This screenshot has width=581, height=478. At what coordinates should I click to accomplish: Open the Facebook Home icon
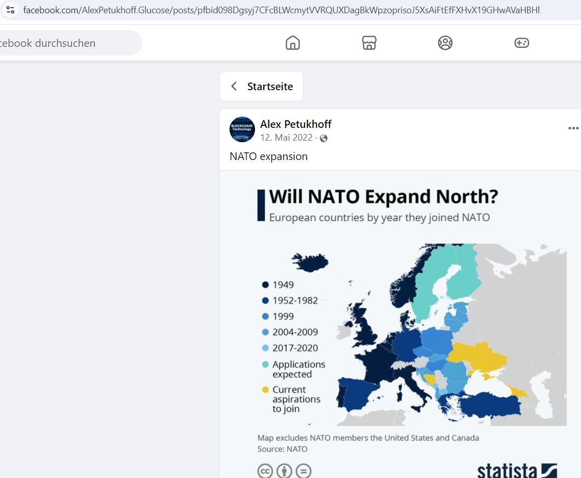click(293, 43)
